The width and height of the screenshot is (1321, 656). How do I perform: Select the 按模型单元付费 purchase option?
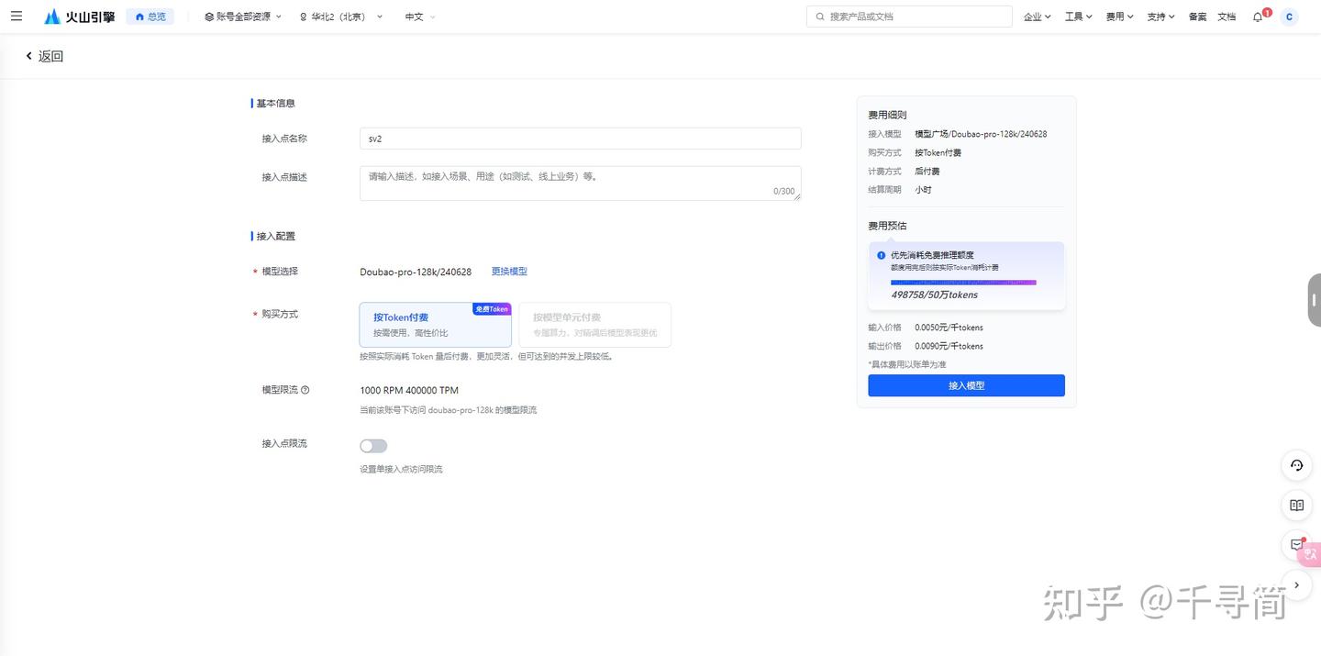594,325
